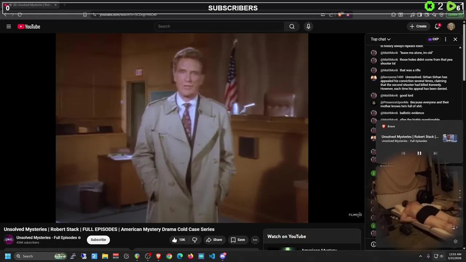
Task: Open Brave wallet toolbar icon
Action: pyautogui.click(x=426, y=15)
